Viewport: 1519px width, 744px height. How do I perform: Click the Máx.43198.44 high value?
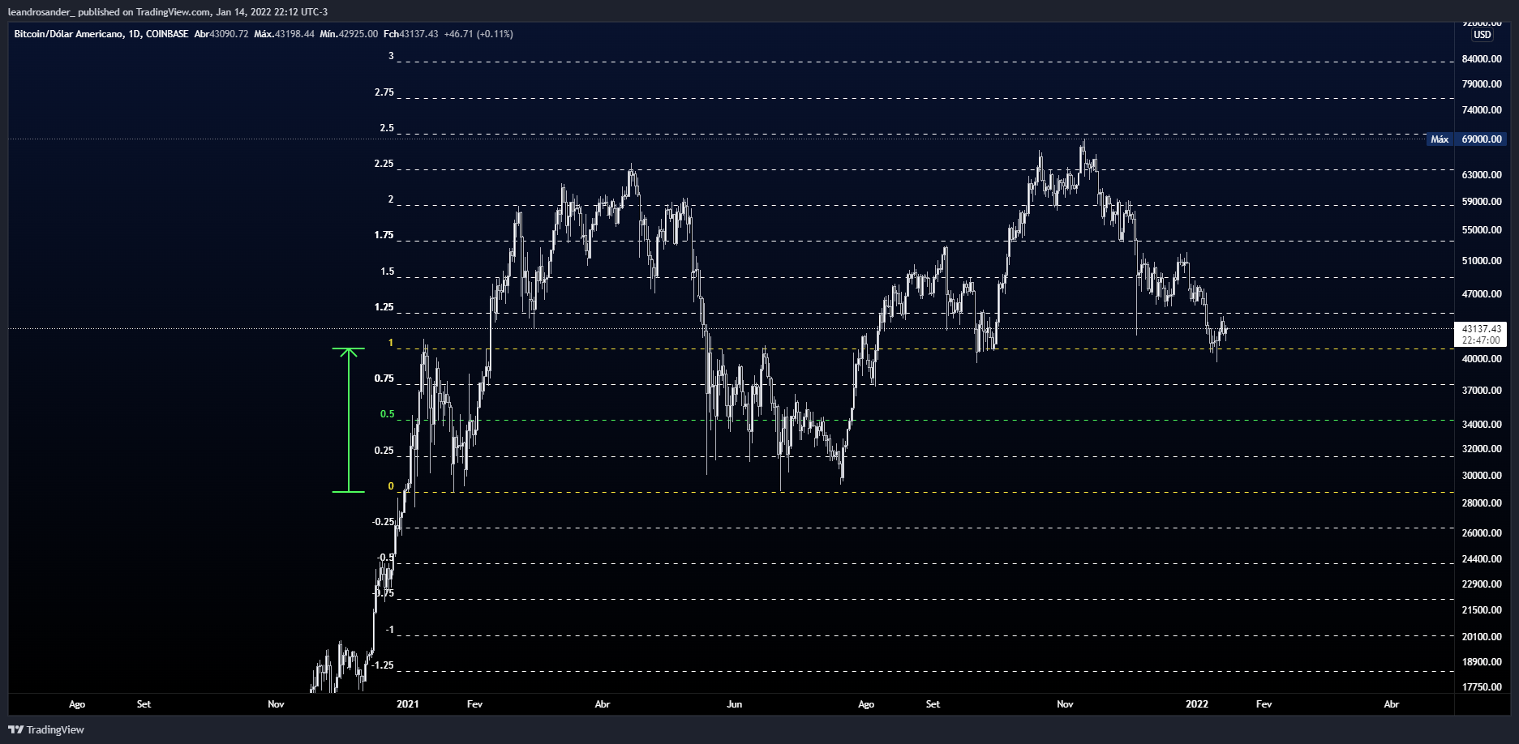284,34
